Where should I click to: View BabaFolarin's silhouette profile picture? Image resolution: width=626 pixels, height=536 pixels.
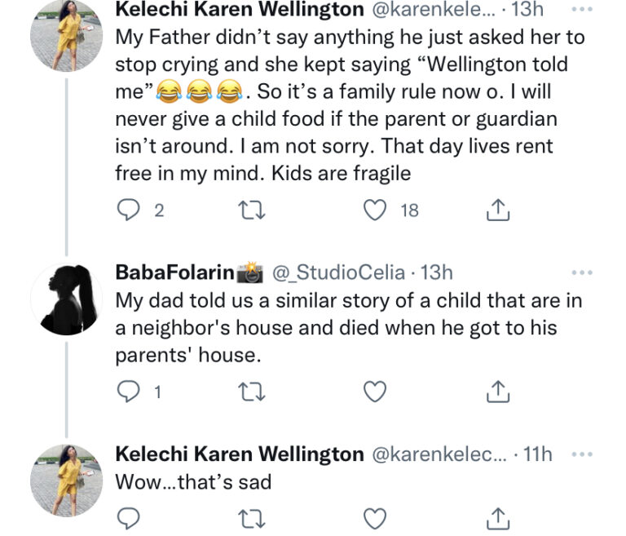pyautogui.click(x=66, y=299)
